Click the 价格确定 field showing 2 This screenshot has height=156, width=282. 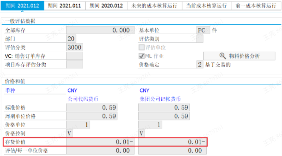click(200, 65)
